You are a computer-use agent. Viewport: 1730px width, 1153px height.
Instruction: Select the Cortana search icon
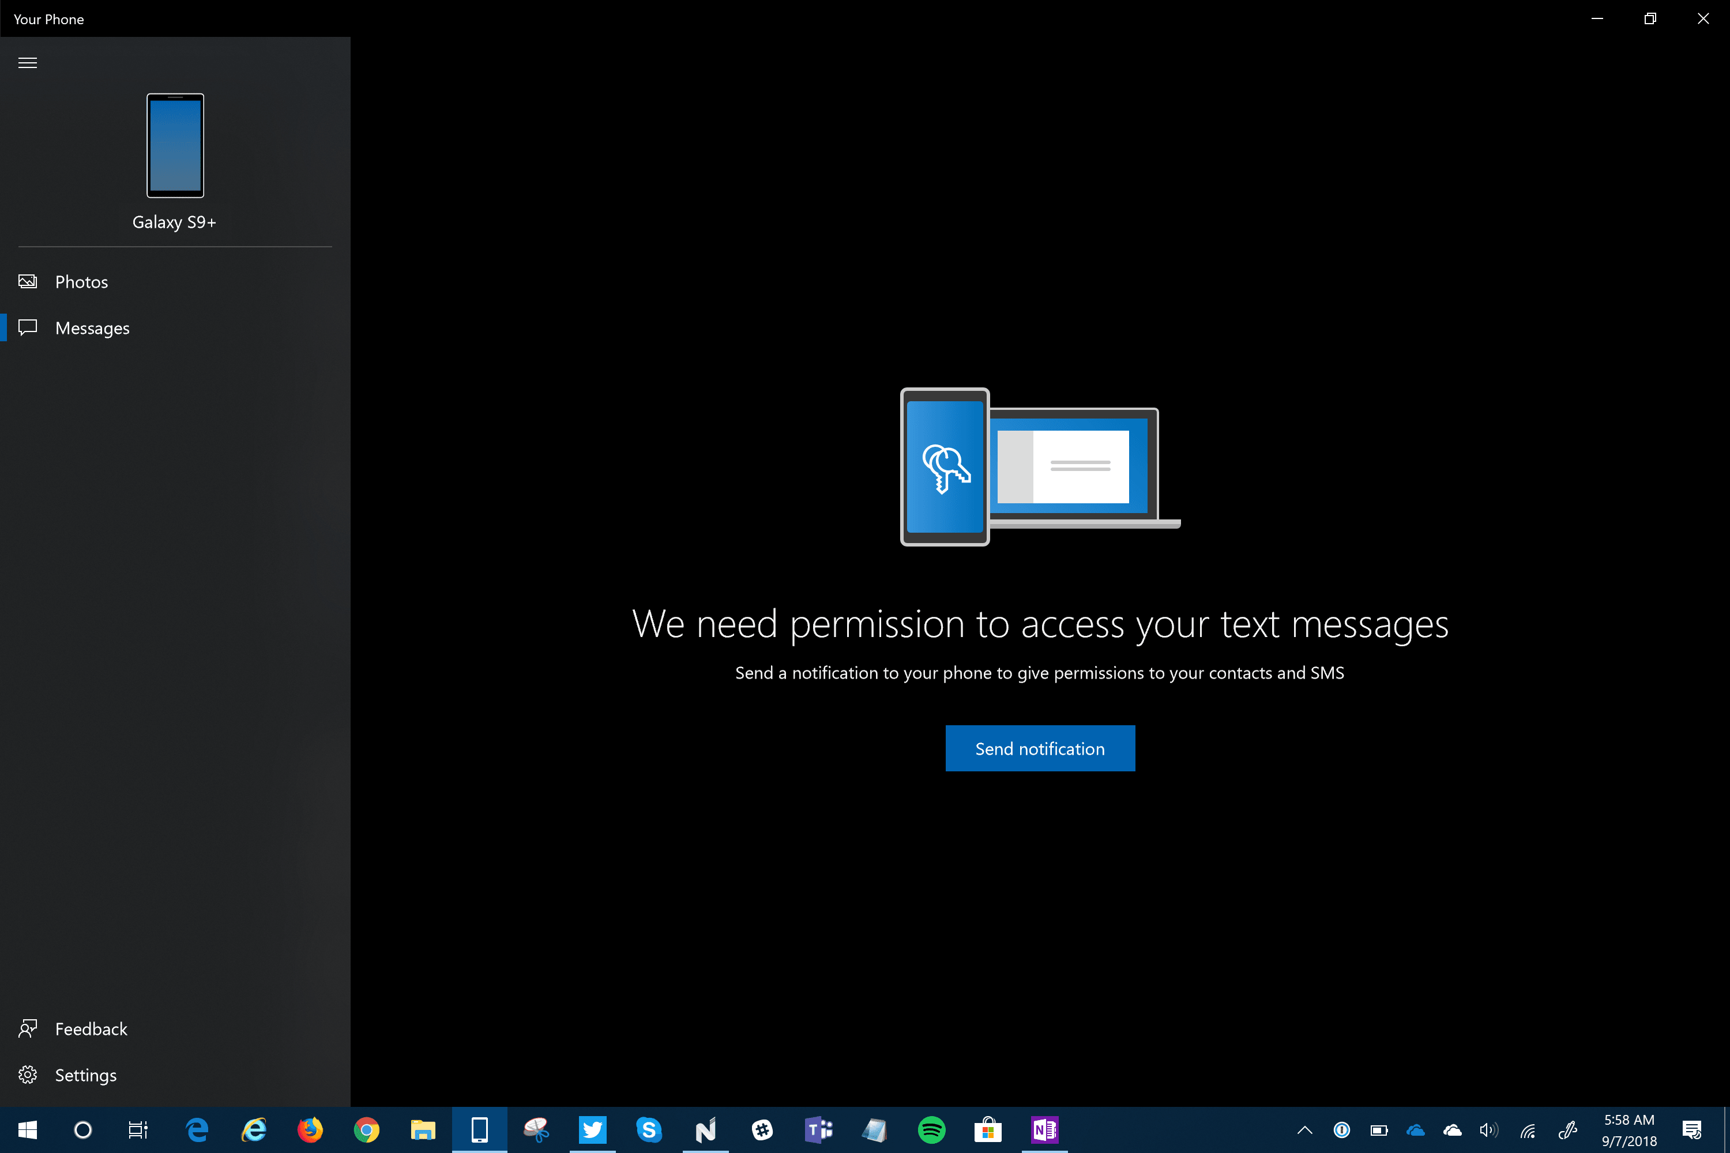coord(82,1130)
